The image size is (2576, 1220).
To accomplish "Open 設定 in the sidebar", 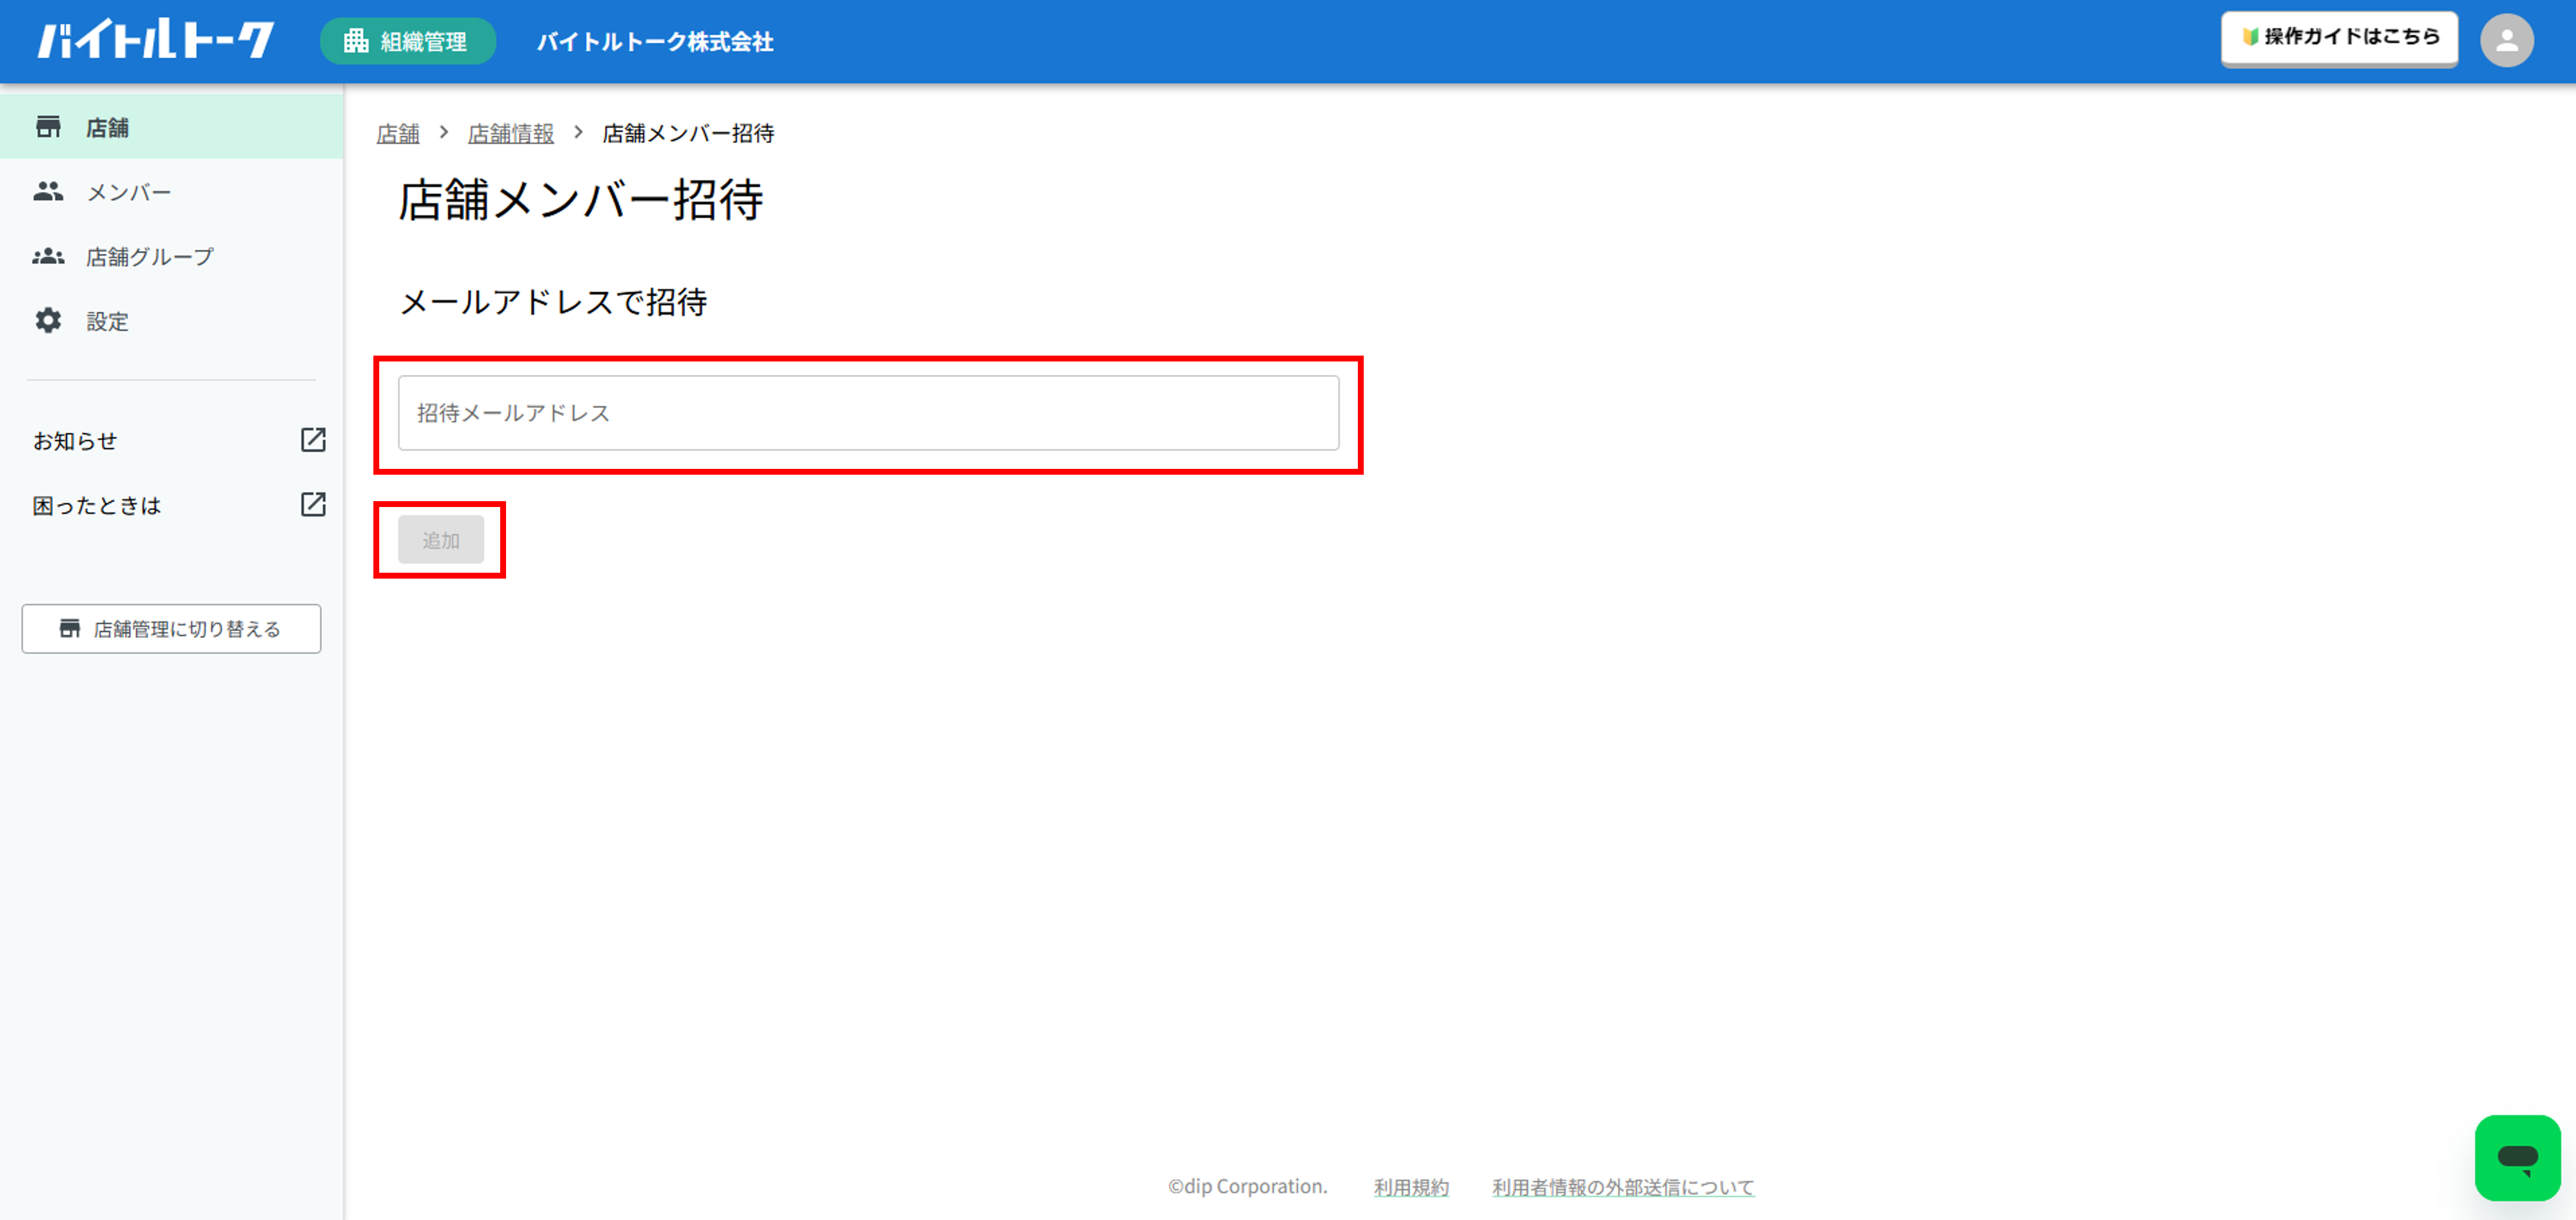I will 172,321.
